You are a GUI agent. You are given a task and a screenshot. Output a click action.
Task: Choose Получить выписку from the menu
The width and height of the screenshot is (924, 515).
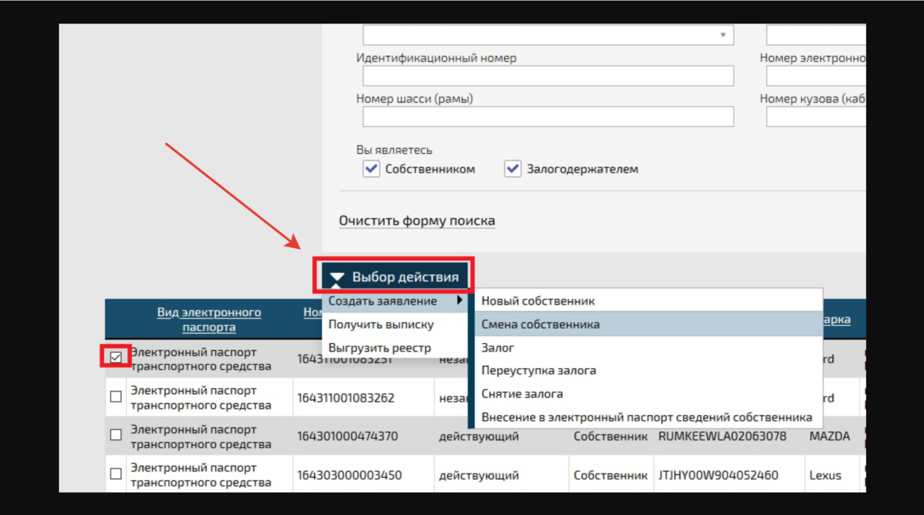(381, 325)
